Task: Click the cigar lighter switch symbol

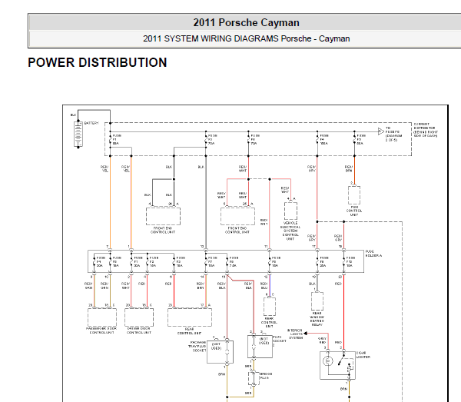Action: (342, 360)
